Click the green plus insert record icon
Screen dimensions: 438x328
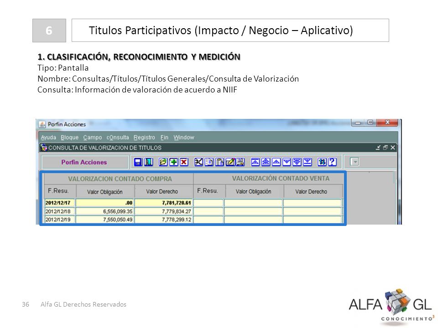click(173, 162)
